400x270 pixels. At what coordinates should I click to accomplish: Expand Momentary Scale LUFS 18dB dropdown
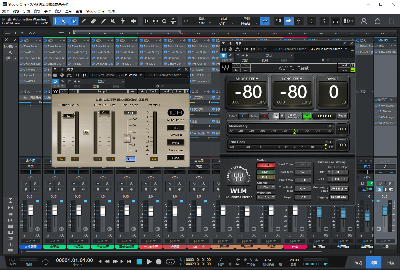point(339,189)
